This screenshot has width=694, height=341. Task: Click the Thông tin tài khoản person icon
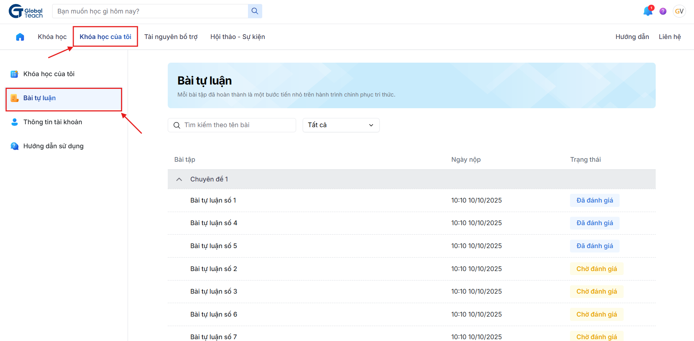click(15, 122)
